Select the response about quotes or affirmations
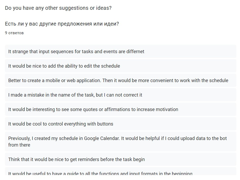 [93, 109]
